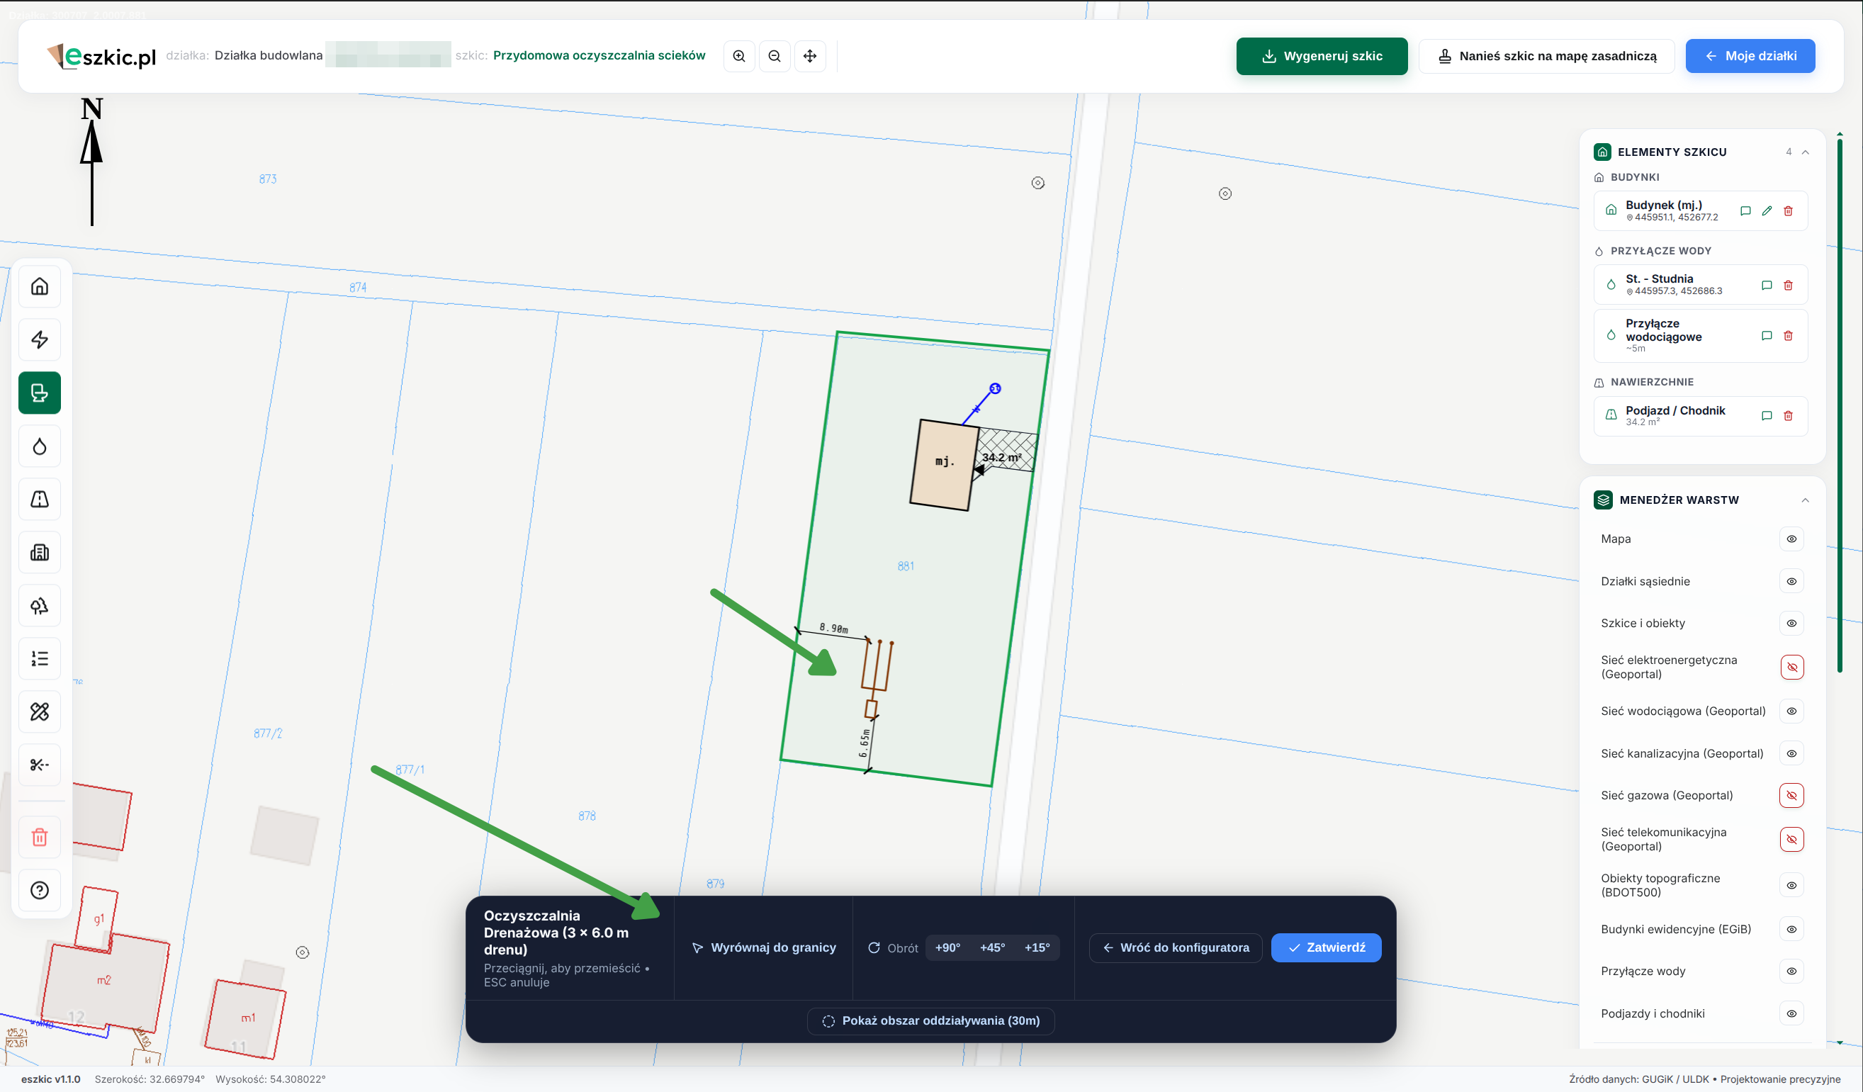1863x1092 pixels.
Task: Show the Sieć gazowa (Geoportal) layer
Action: coord(1791,796)
